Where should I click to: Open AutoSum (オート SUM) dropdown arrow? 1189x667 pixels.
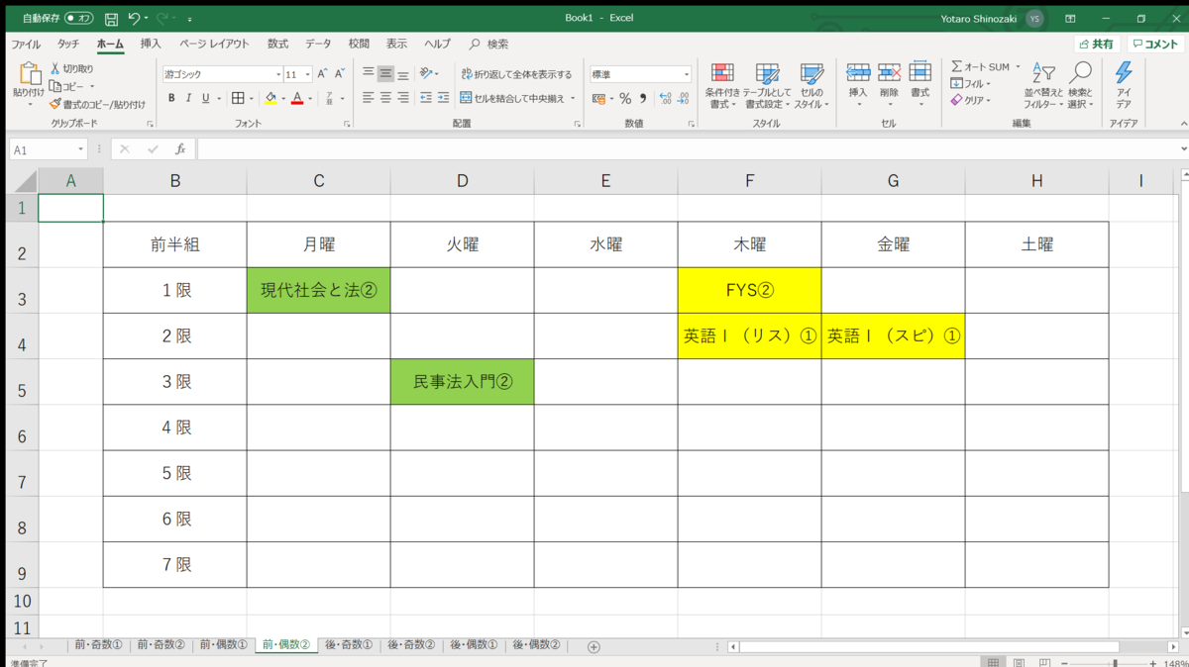tap(1017, 67)
